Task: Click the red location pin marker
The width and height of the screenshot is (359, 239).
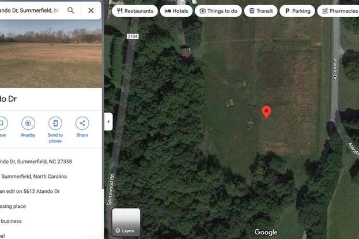Action: click(x=266, y=113)
